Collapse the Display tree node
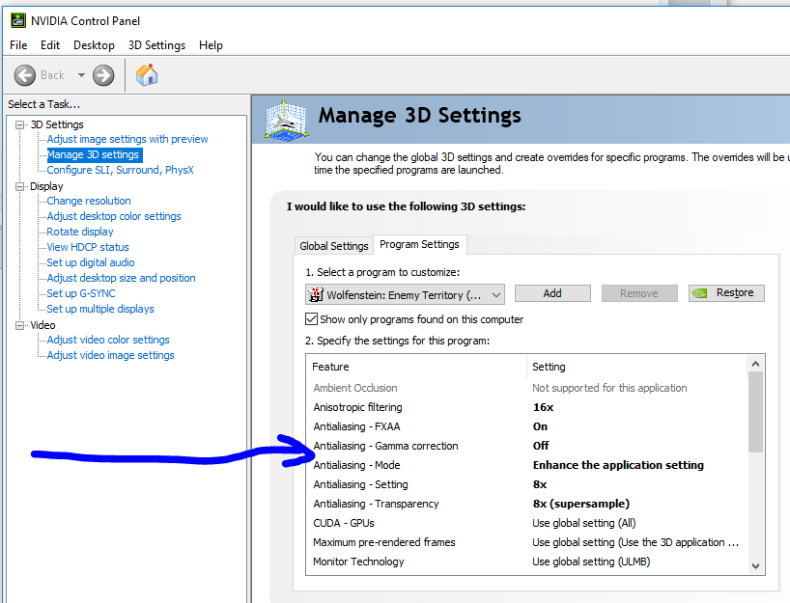790x603 pixels. pyautogui.click(x=19, y=186)
